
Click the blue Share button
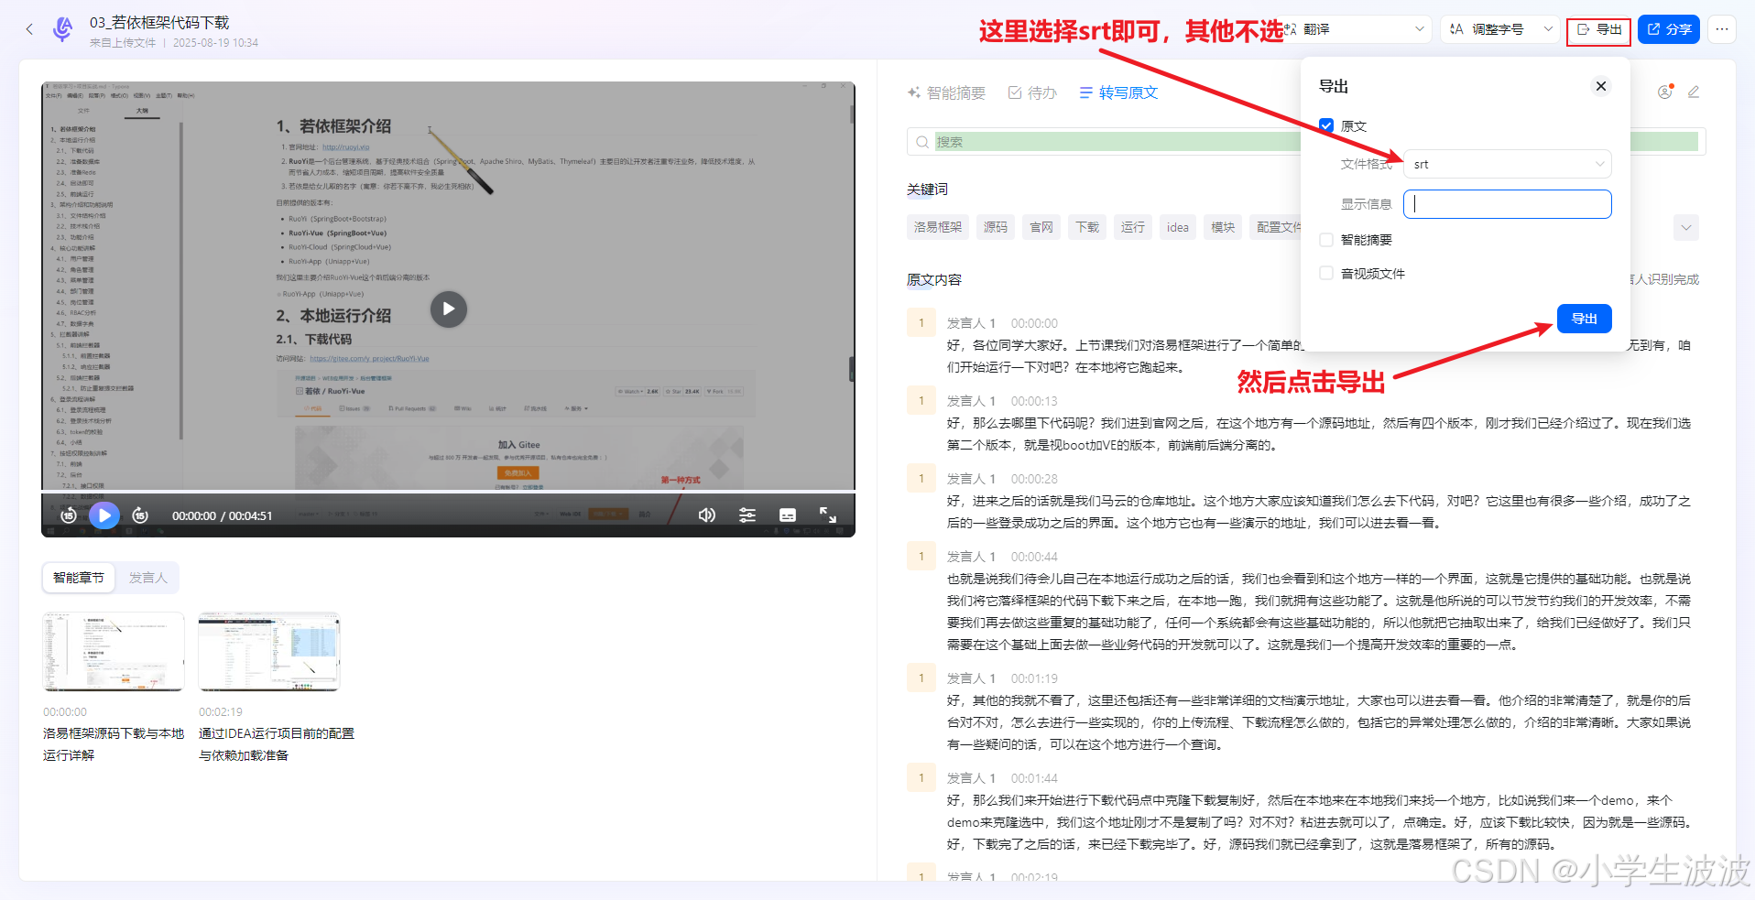[1669, 29]
